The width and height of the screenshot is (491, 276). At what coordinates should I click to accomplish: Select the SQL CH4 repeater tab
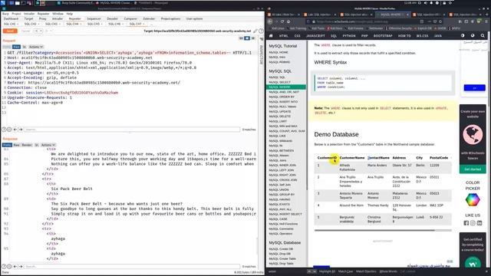pos(73,24)
